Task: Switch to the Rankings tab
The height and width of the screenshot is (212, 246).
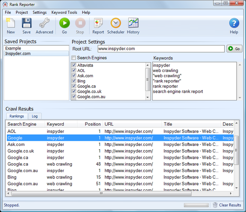Action: (17, 116)
